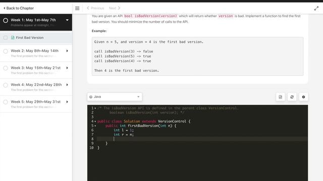Open the Java language dropdown
Image resolution: width=323 pixels, height=181 pixels.
(x=115, y=97)
